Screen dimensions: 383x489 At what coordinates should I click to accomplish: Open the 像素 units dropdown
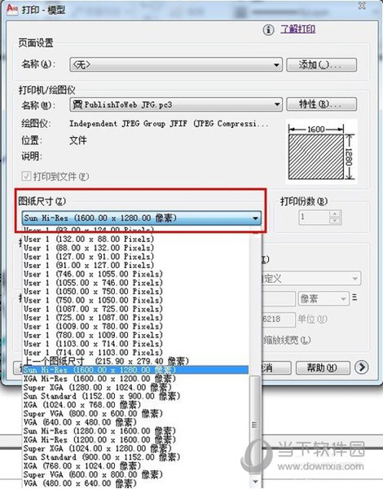tap(324, 298)
